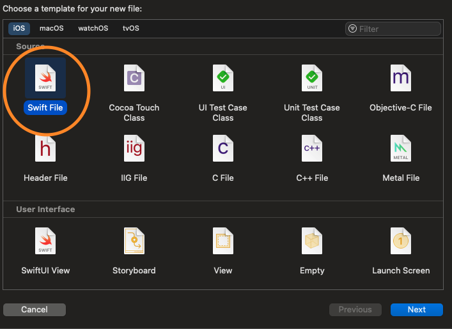Pick the Metal File template icon
The width and height of the screenshot is (452, 329).
pos(401,148)
